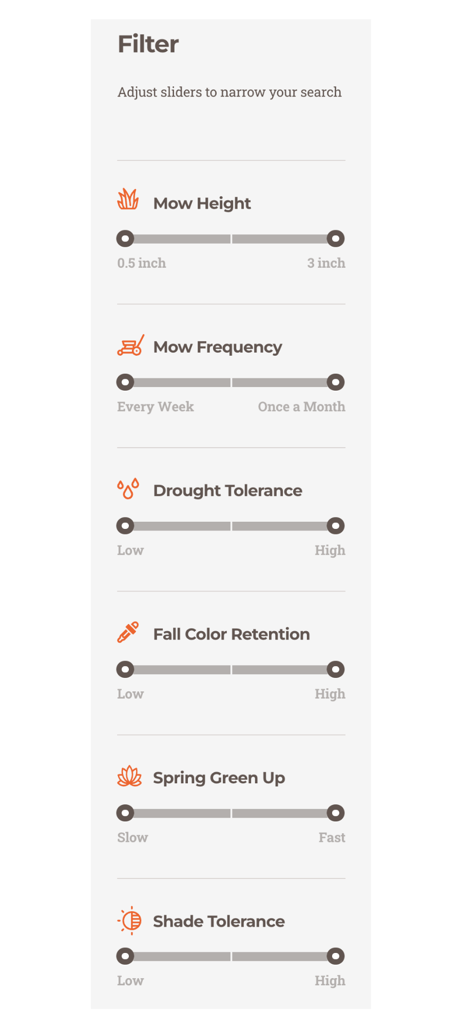Click the Drought Tolerance high-end slider handle

click(x=336, y=526)
